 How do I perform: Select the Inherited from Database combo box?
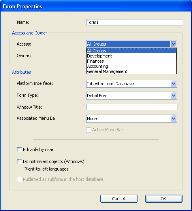pyautogui.click(x=132, y=84)
